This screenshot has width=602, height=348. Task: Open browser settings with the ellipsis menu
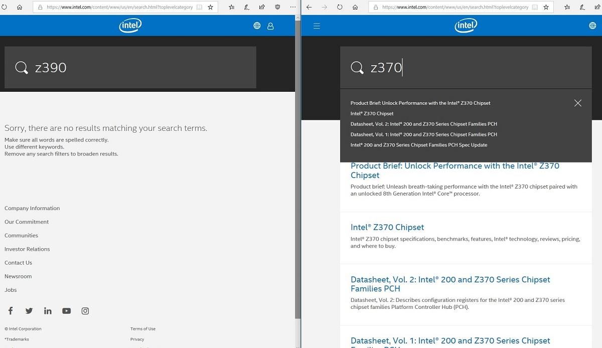(x=292, y=7)
